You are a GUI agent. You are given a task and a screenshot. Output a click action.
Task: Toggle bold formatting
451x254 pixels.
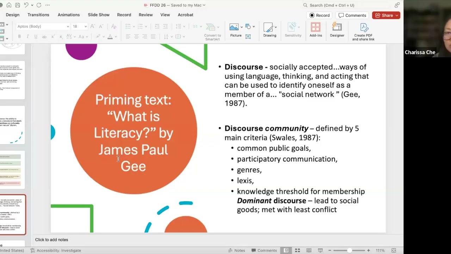19,37
